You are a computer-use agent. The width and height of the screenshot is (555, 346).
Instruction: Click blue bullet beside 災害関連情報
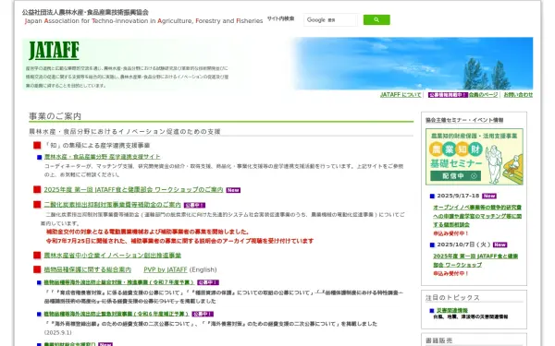tap(432, 311)
